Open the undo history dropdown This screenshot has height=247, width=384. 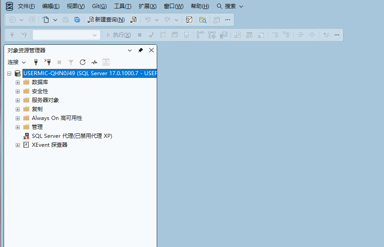(x=157, y=20)
